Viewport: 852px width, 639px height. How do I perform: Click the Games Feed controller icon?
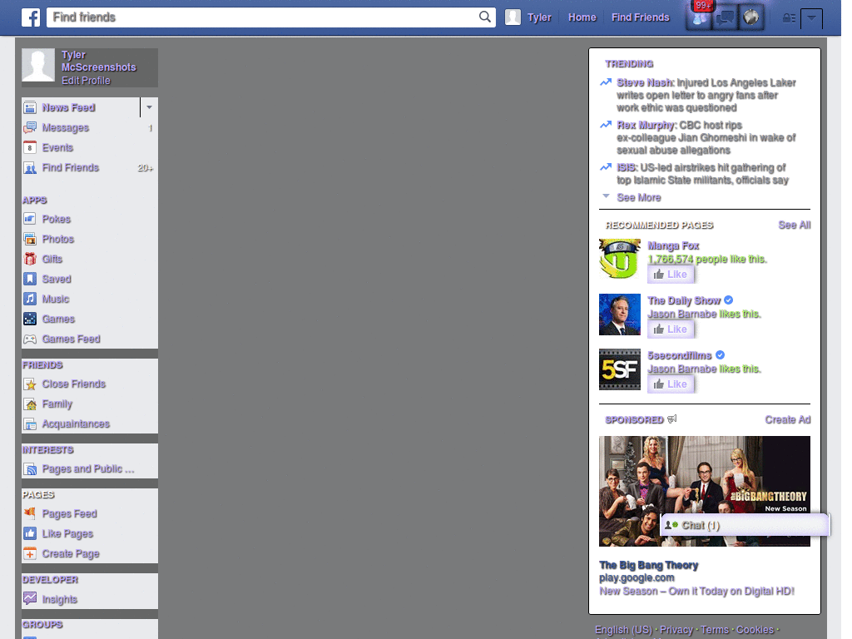(30, 339)
